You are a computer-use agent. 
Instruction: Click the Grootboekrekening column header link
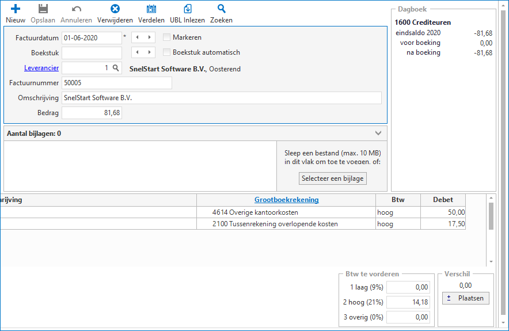(286, 200)
